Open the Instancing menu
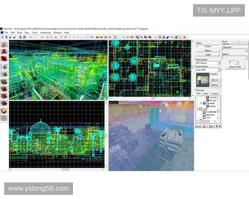 tap(45, 32)
